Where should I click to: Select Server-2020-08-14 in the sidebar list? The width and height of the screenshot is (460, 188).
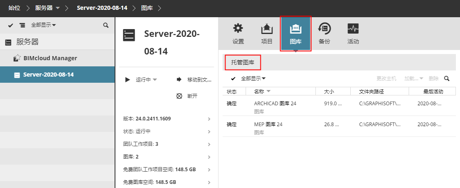(x=57, y=75)
